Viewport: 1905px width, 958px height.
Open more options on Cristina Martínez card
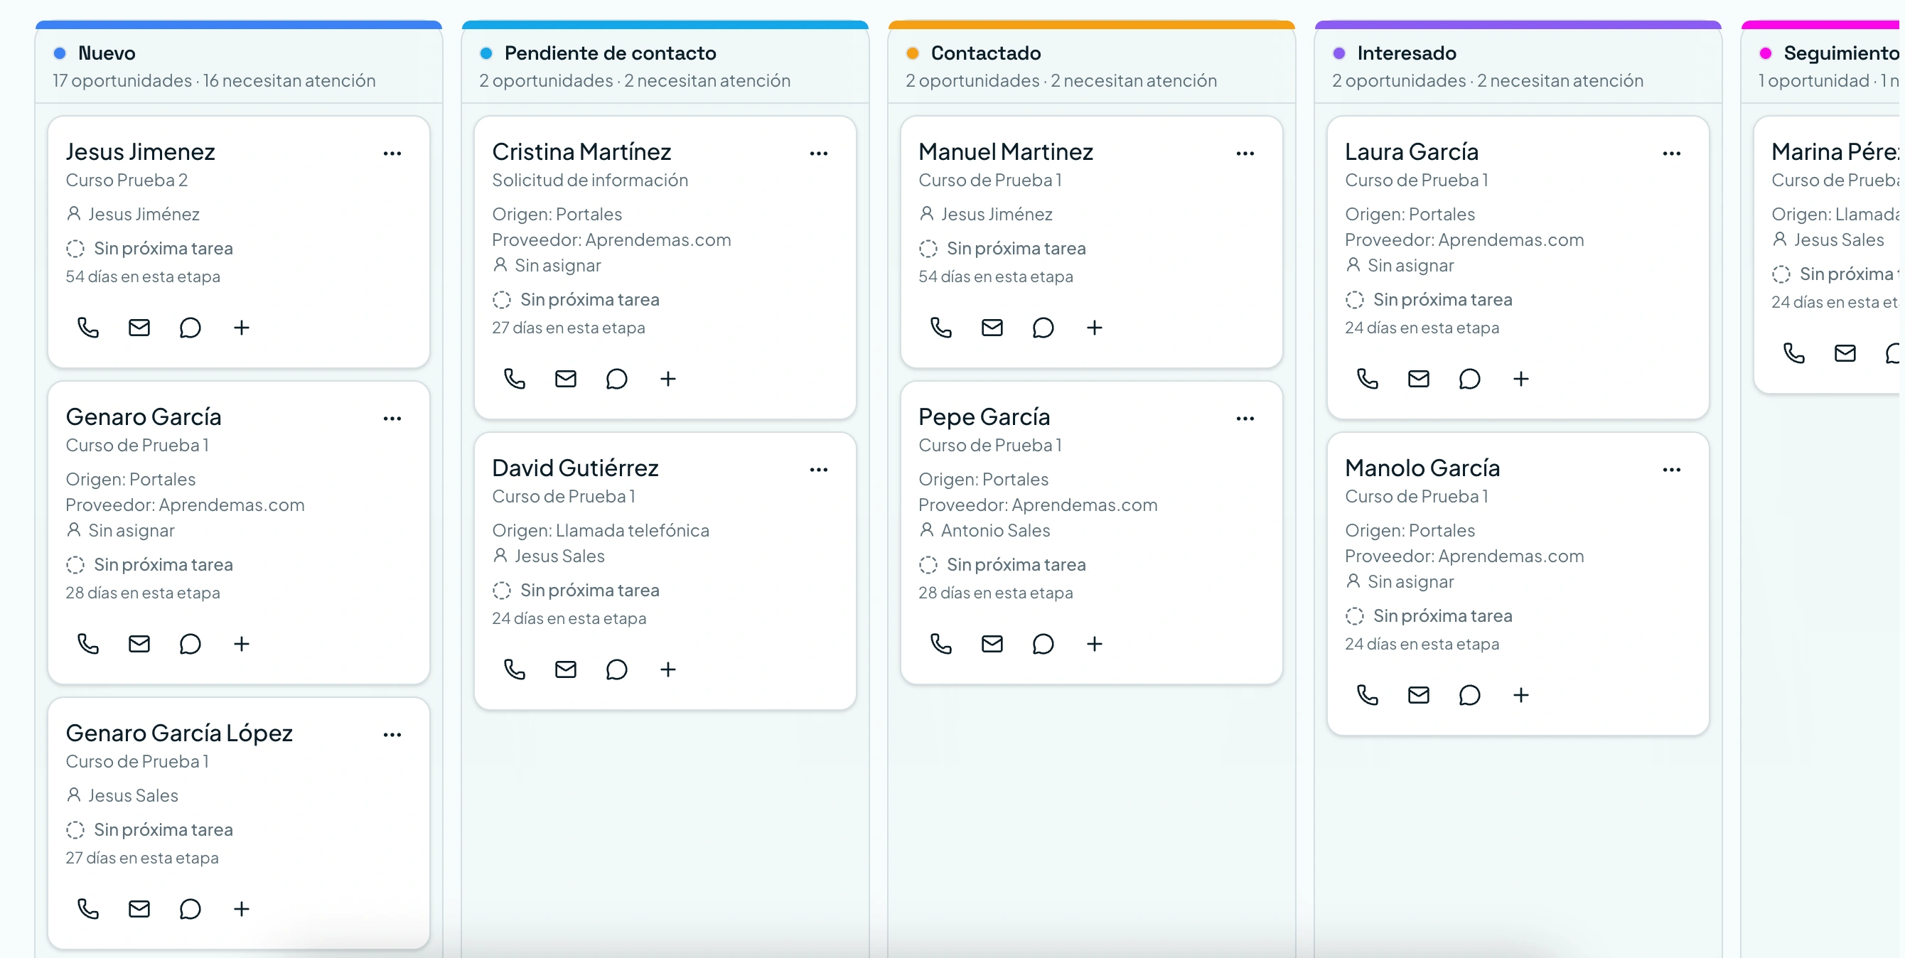[x=819, y=153]
